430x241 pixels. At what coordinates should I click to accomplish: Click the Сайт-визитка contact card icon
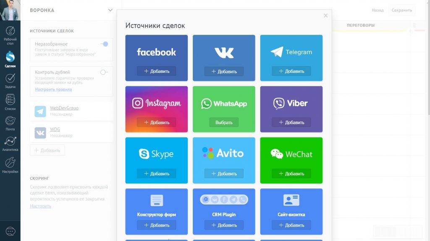(x=291, y=200)
